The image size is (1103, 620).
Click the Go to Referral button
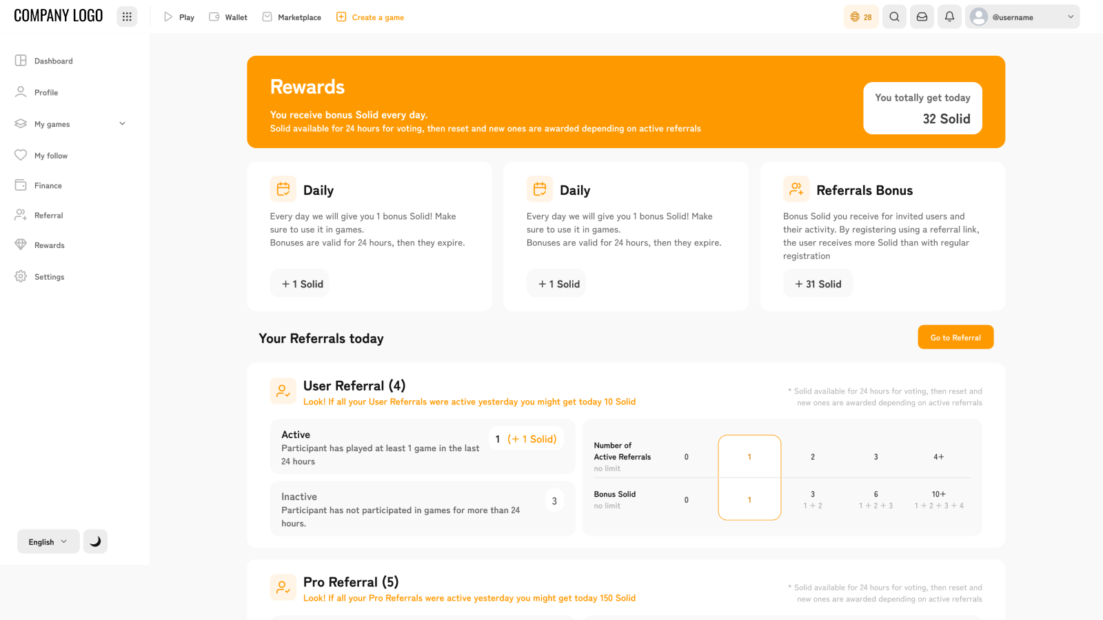click(955, 338)
